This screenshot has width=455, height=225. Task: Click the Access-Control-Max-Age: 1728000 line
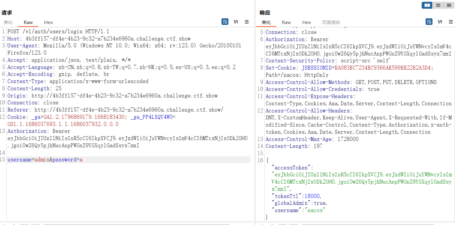click(x=312, y=139)
